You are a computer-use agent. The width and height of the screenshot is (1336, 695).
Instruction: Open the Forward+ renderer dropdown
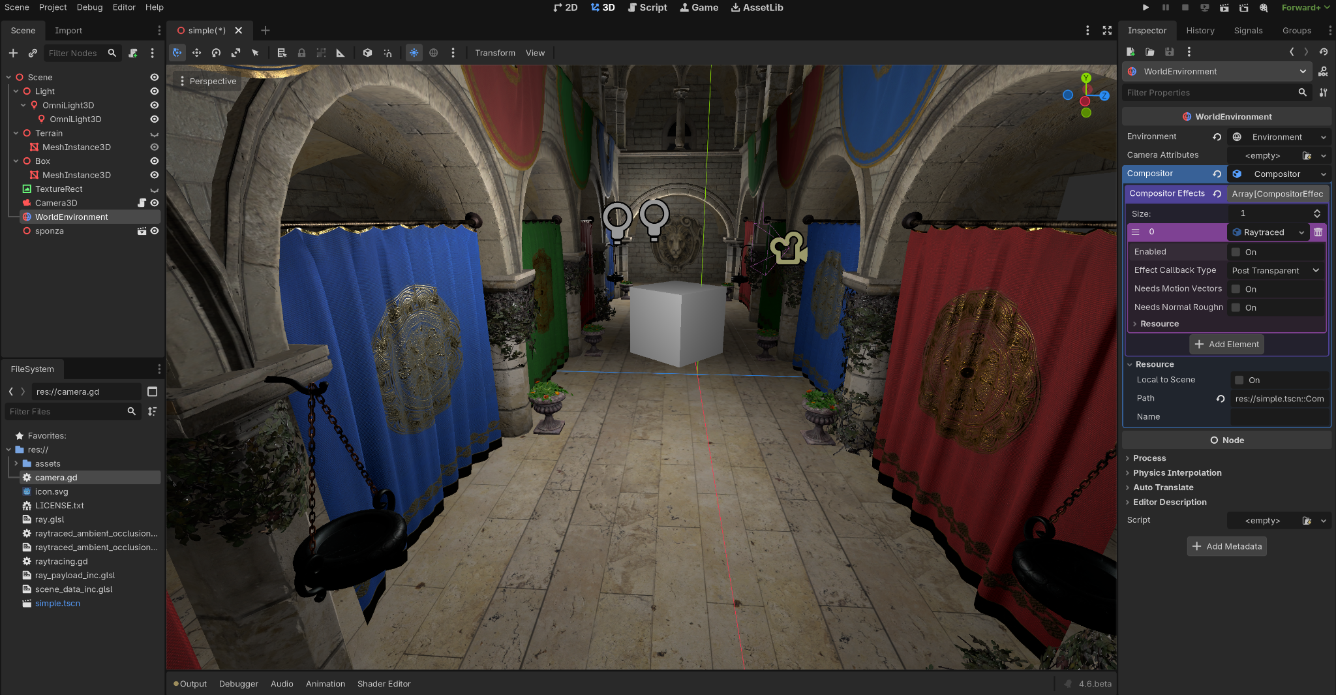click(x=1305, y=8)
